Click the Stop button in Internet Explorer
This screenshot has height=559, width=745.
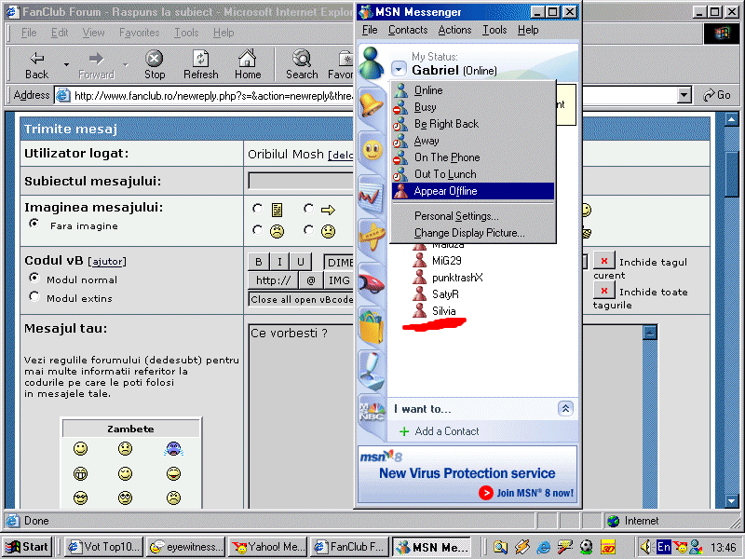[x=155, y=64]
